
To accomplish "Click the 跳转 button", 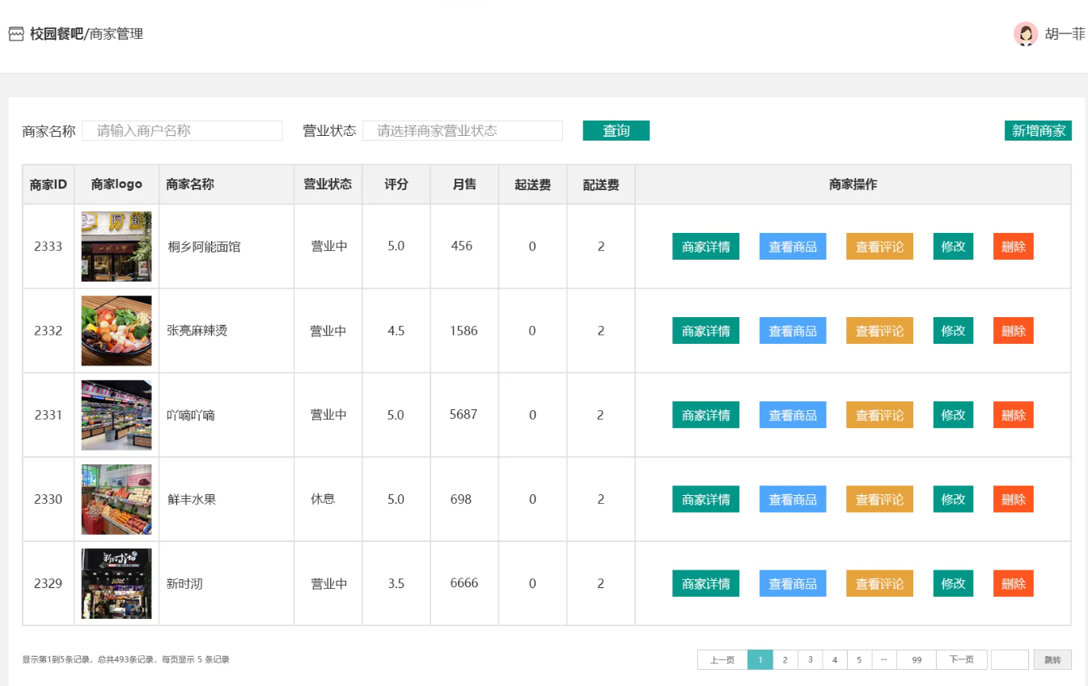I will pos(1052,660).
